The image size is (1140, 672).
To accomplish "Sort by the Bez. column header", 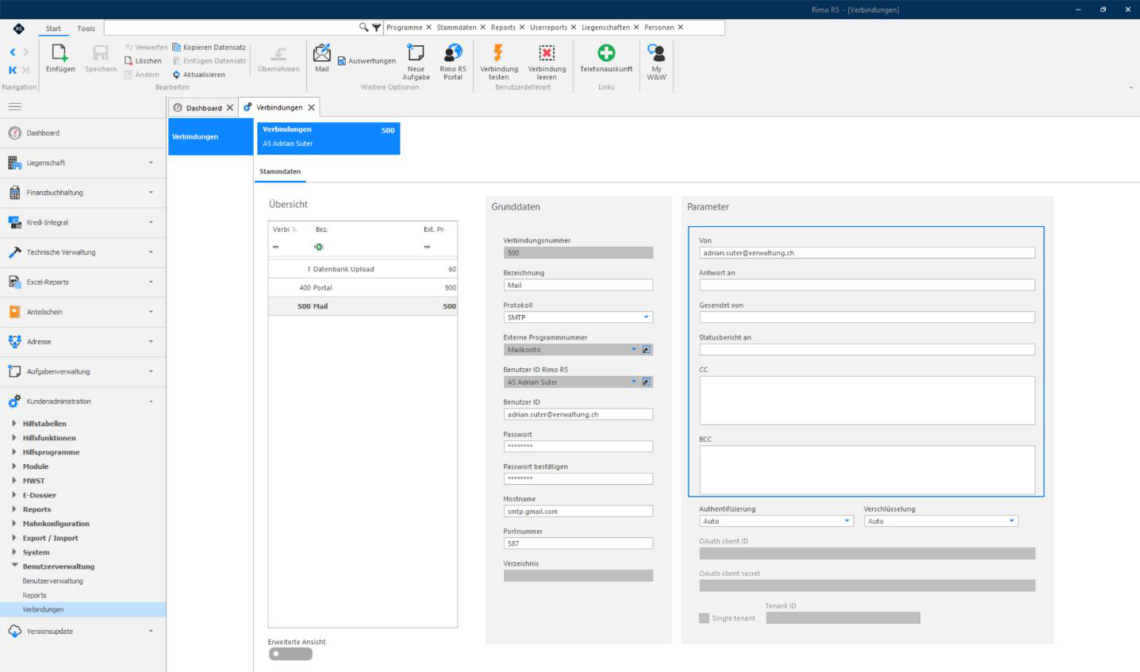I will pyautogui.click(x=321, y=229).
